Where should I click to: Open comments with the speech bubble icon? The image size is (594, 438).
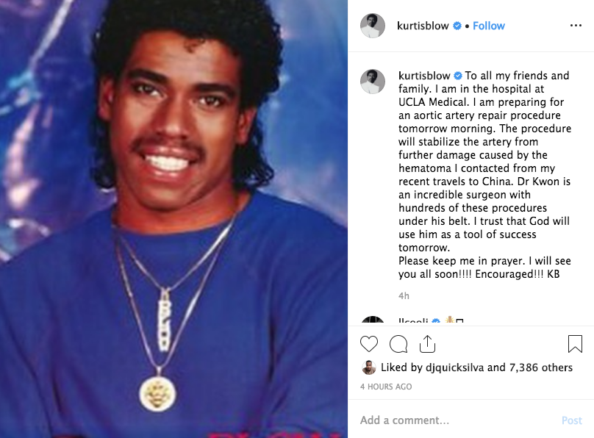click(398, 344)
